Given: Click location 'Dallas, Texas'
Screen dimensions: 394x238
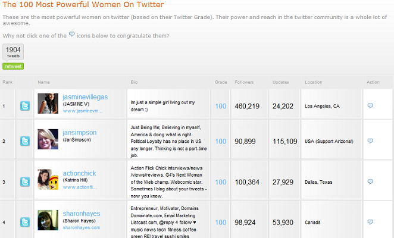Looking at the screenshot, I should tap(318, 182).
